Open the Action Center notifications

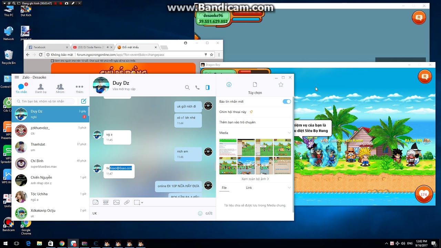[x=434, y=244]
